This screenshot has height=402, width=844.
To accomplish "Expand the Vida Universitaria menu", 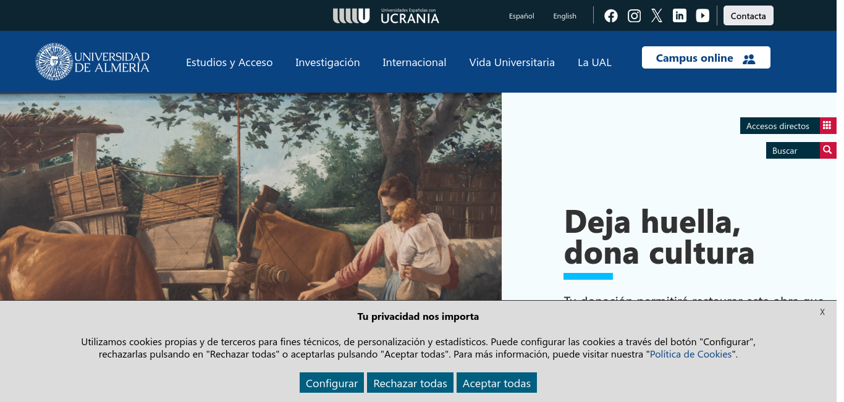I will (512, 62).
